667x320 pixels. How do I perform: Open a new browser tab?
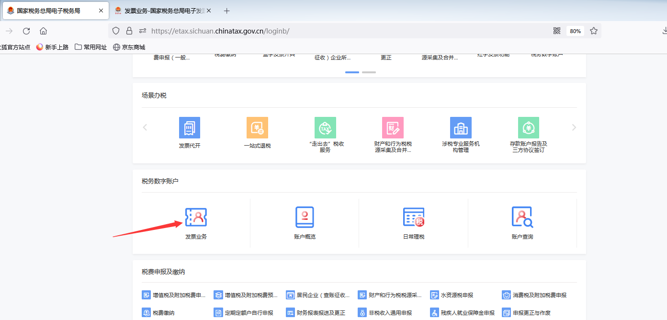point(227,11)
